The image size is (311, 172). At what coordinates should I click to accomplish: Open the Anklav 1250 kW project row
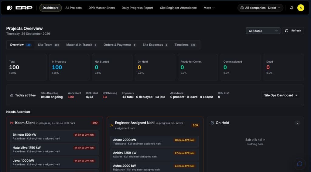point(155,155)
